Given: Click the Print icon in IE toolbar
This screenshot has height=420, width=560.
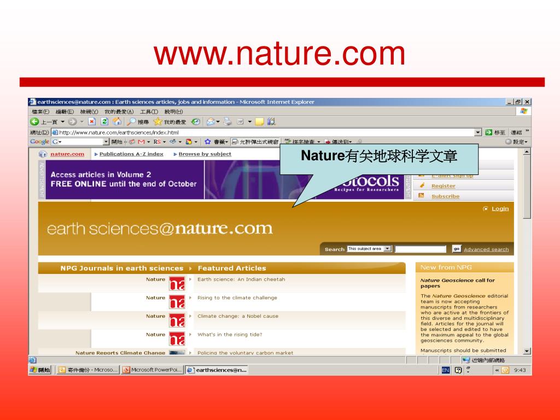Looking at the screenshot, I should [227, 122].
